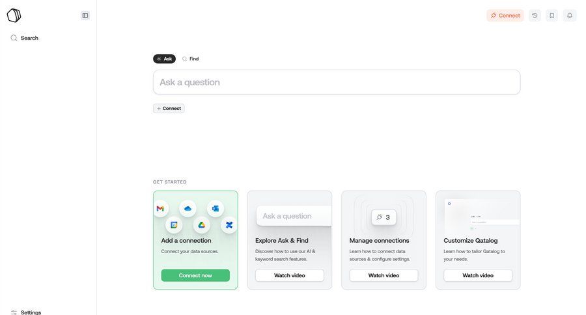Click the Manage connections title
This screenshot has width=586, height=315.
pos(380,241)
